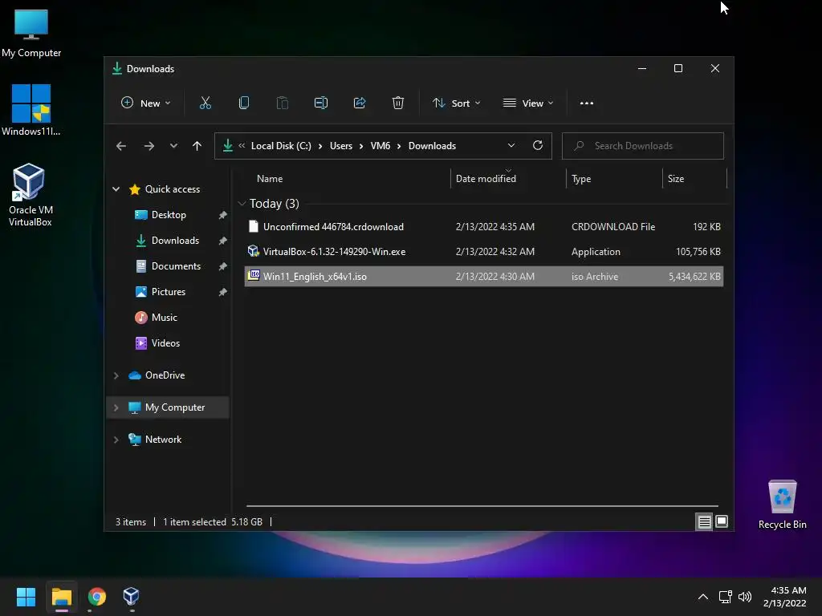Expand the My Computer tree node
The height and width of the screenshot is (616, 822).
116,407
